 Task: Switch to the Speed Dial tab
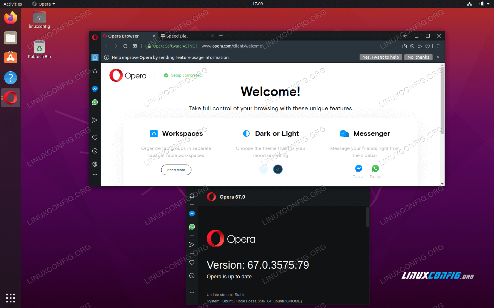coord(176,36)
